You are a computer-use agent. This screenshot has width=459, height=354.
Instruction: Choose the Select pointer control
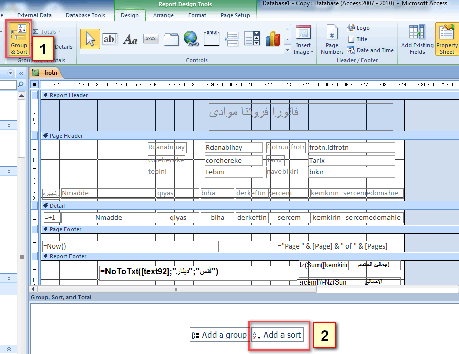click(90, 39)
